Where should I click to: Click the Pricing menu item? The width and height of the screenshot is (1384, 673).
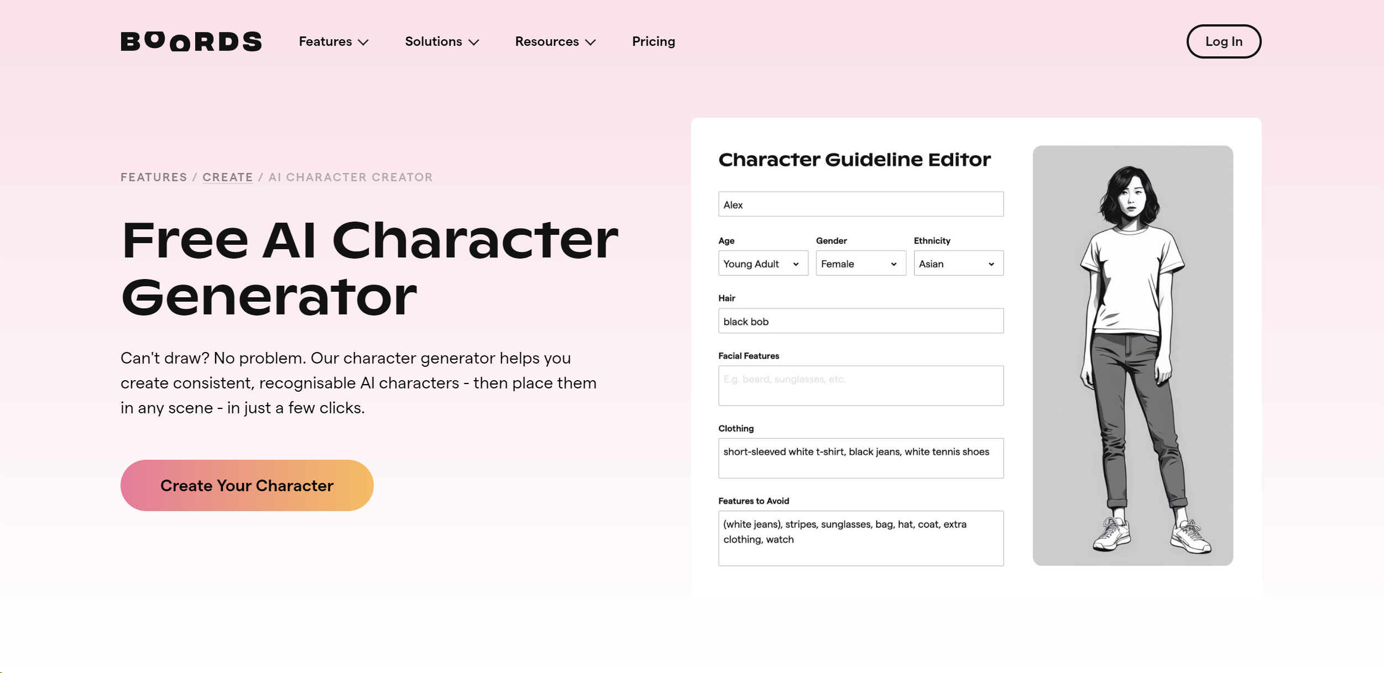[653, 40]
